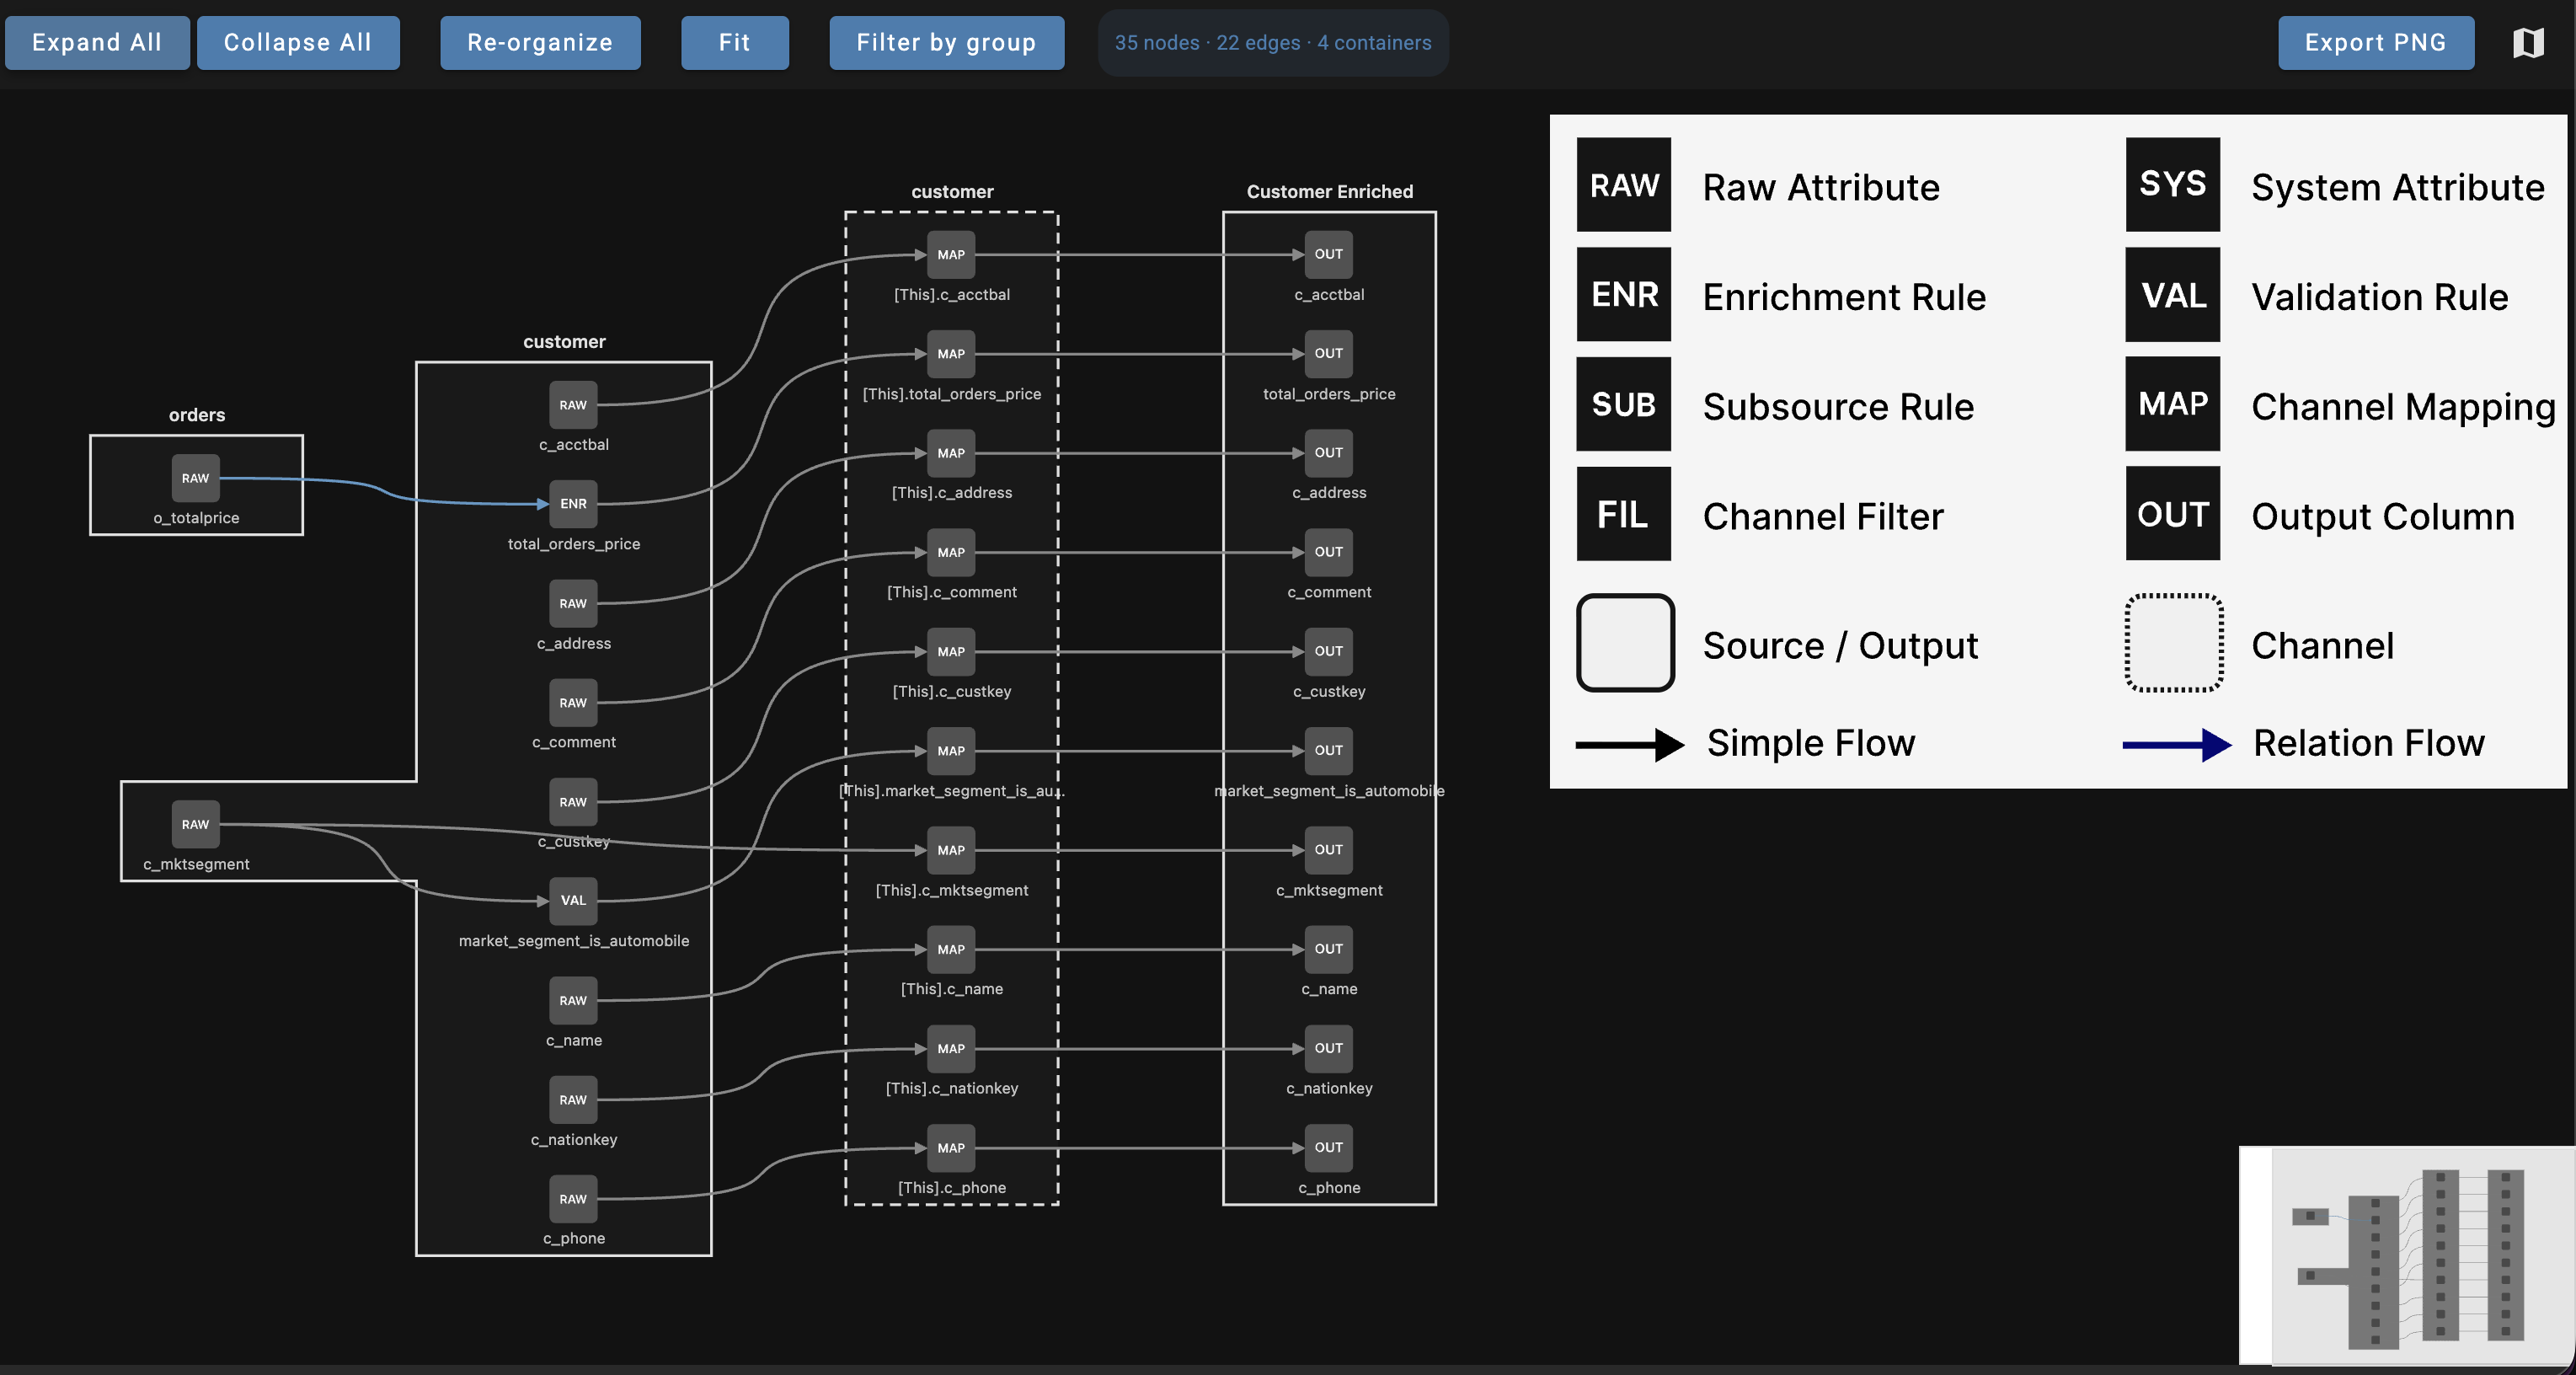
Task: Select the total_orders_price OUT node
Action: point(1329,354)
